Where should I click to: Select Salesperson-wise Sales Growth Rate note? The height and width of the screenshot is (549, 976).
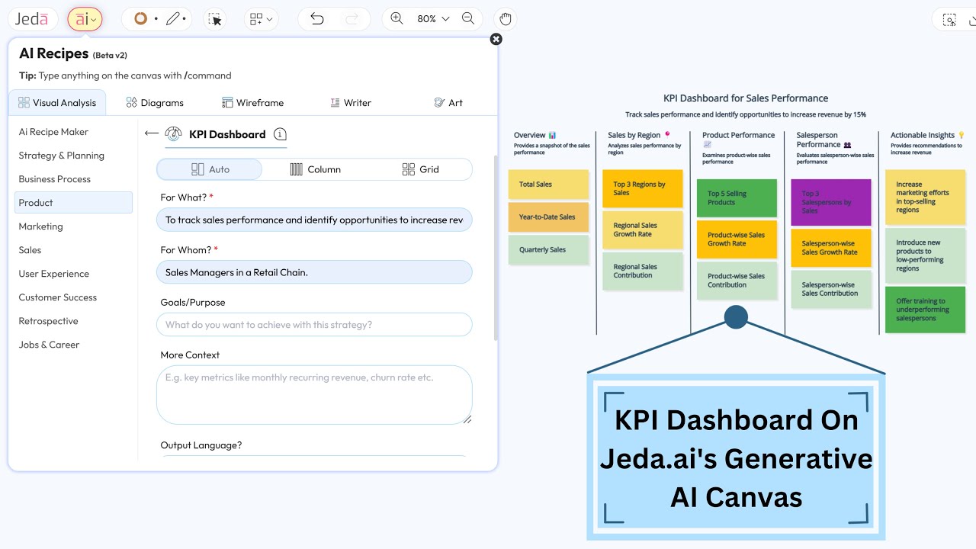coord(831,248)
